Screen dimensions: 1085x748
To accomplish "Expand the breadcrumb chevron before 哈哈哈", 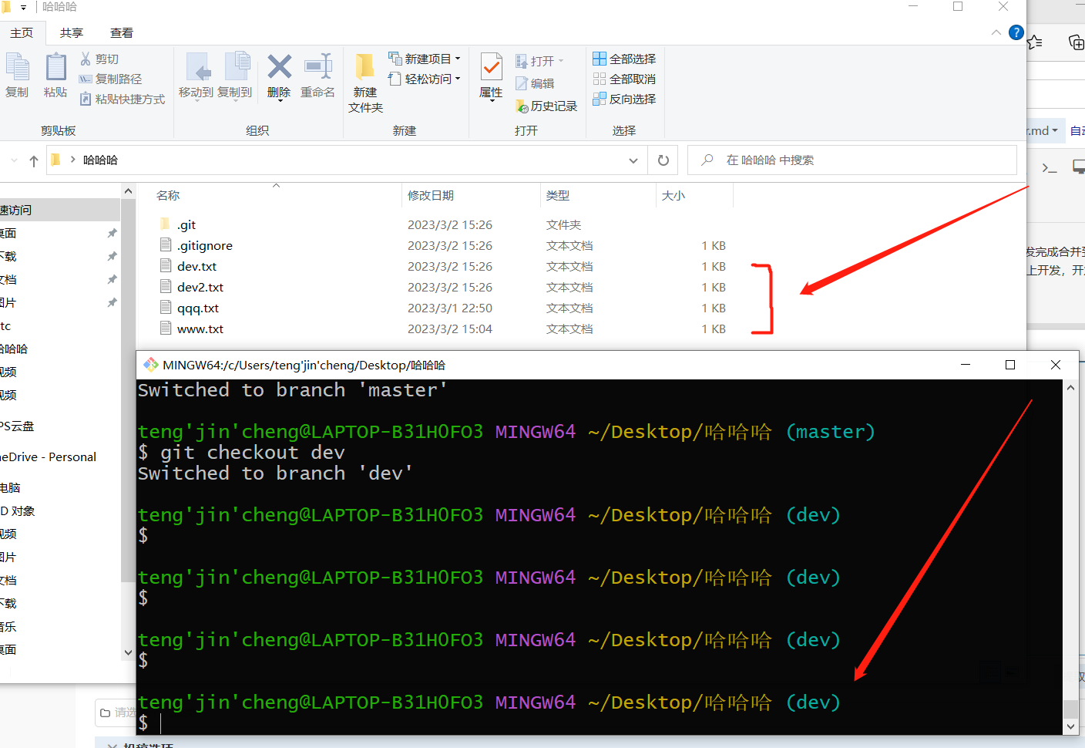I will click(72, 160).
